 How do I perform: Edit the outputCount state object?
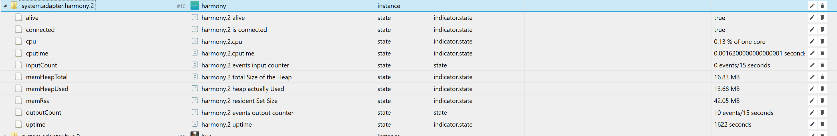coord(812,113)
